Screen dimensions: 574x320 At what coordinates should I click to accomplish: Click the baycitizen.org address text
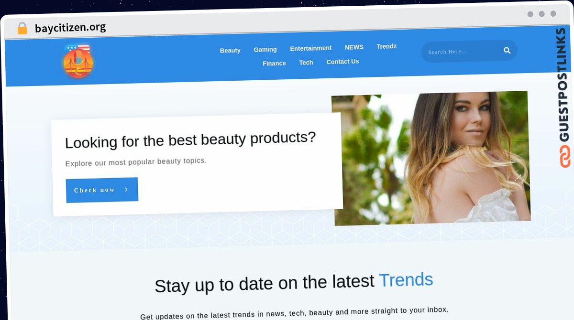[x=70, y=28]
